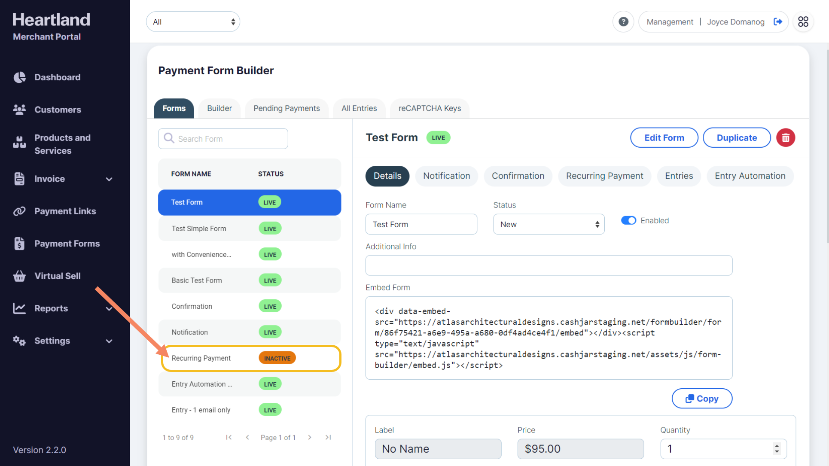
Task: Open the Status dropdown showing New
Action: coord(549,224)
